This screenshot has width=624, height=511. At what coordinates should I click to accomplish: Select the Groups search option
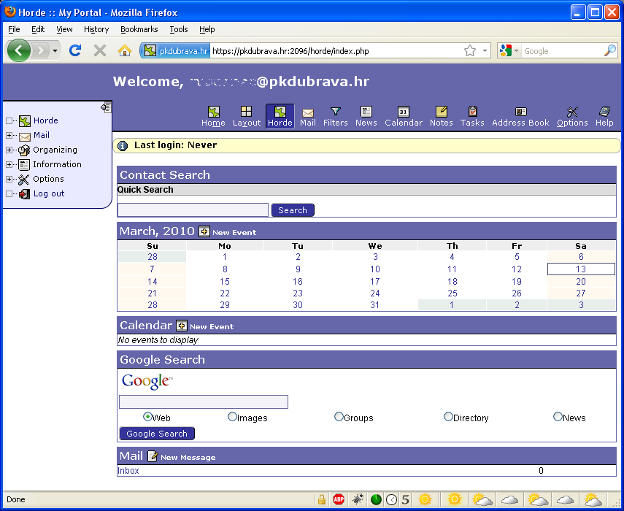[339, 417]
